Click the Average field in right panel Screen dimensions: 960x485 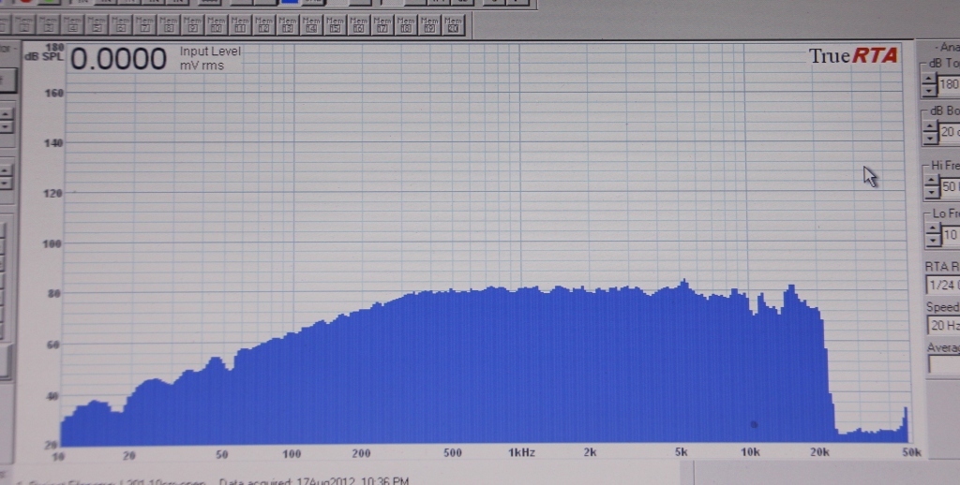coord(943,364)
